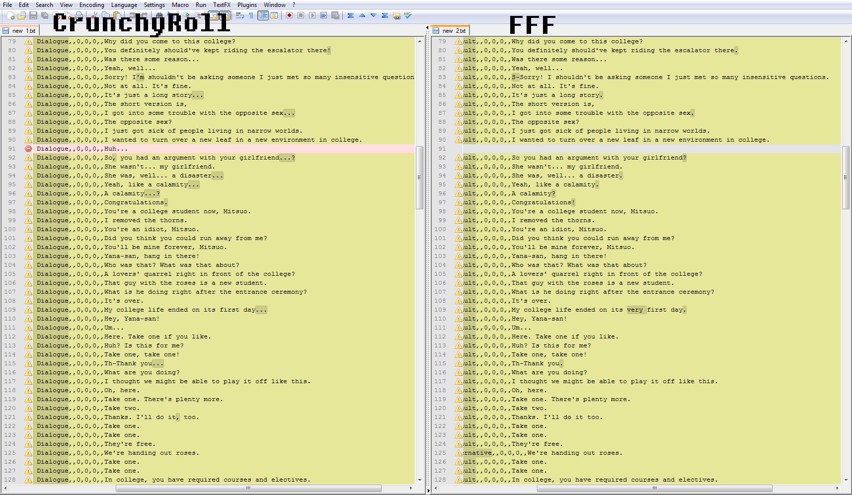
Task: Click "I removed the thorns." in right pane
Action: coord(553,220)
